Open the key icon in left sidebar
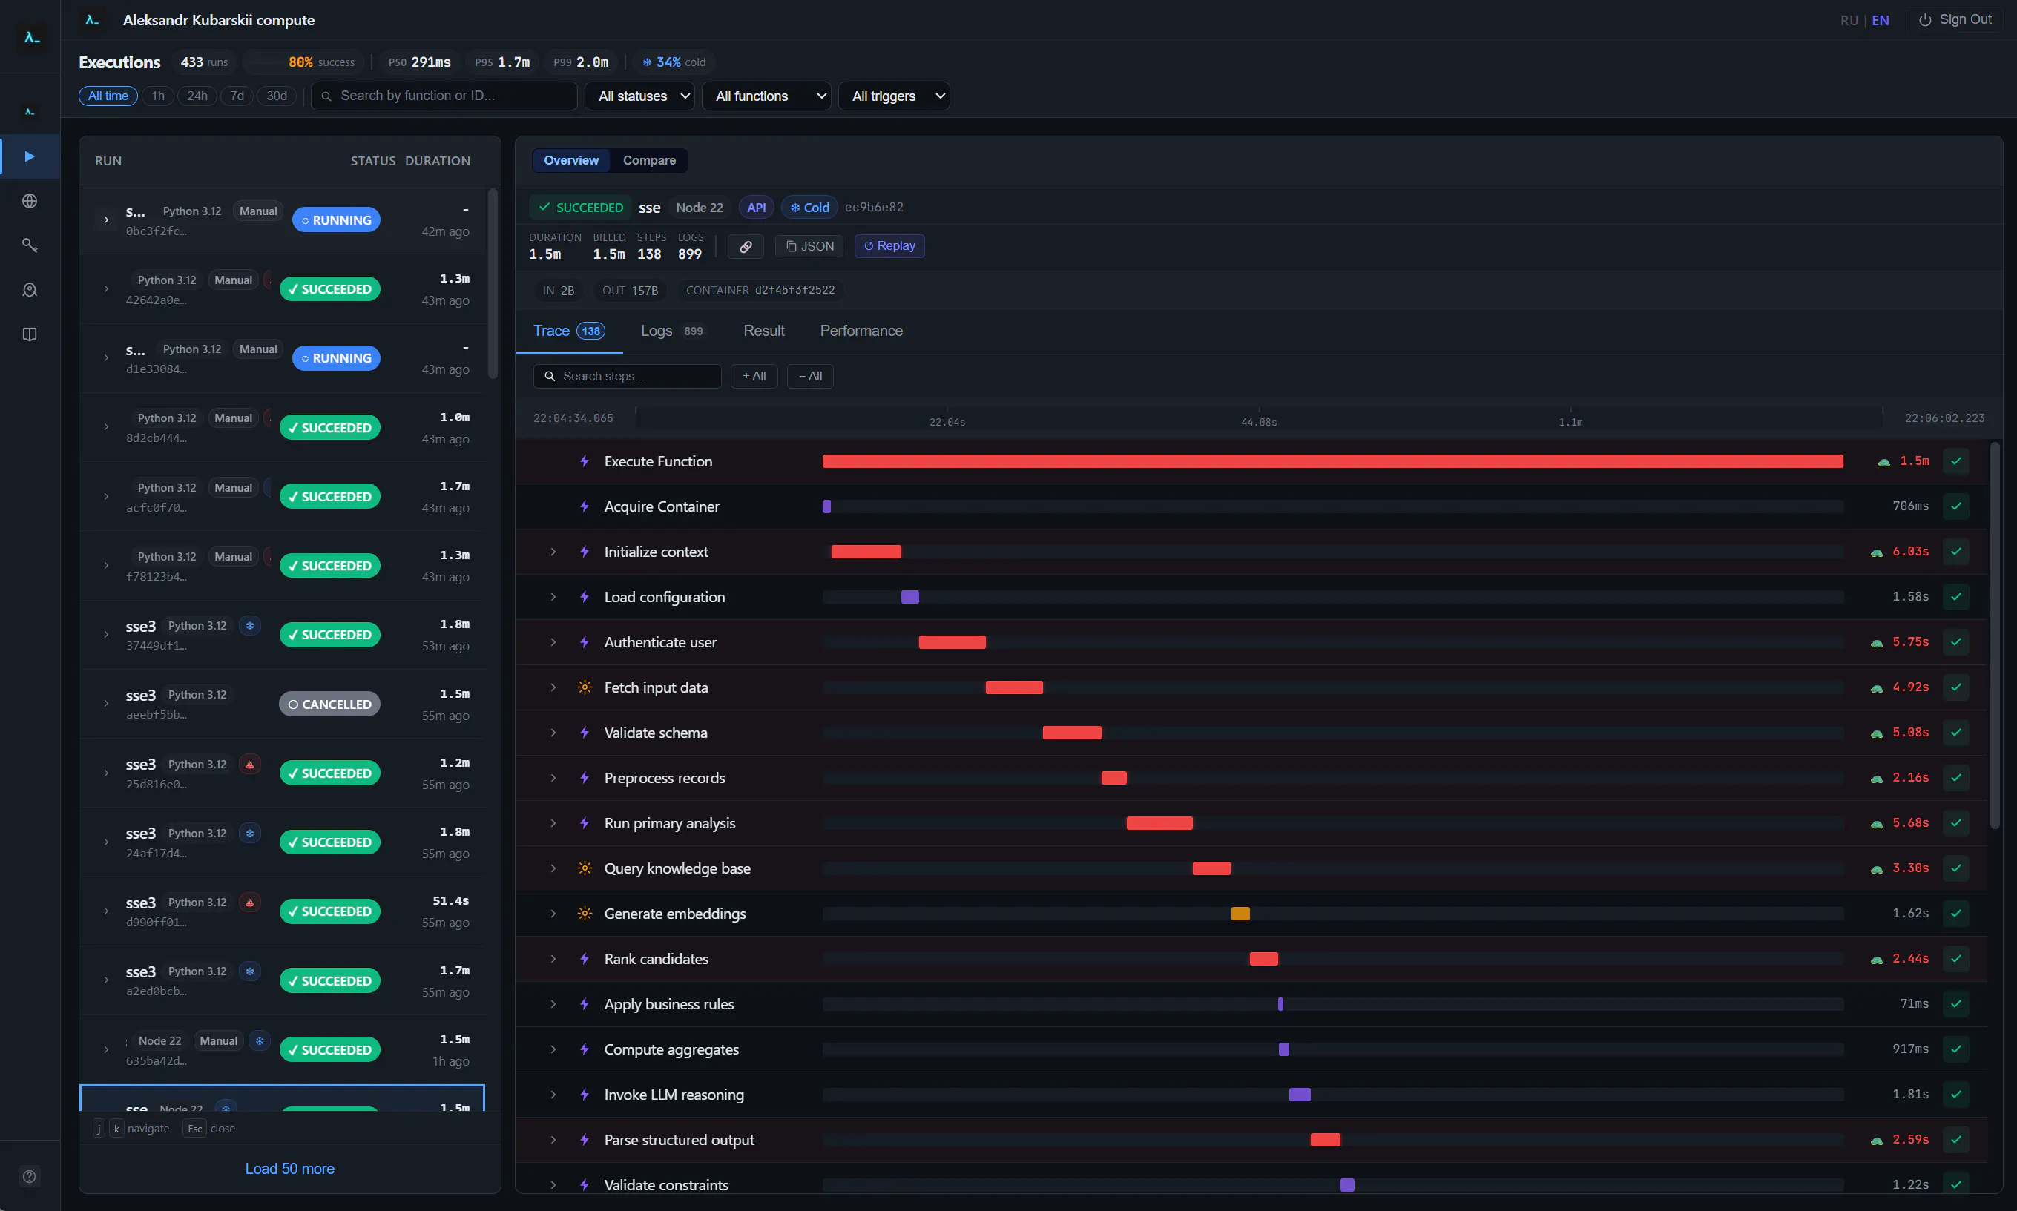 (30, 245)
